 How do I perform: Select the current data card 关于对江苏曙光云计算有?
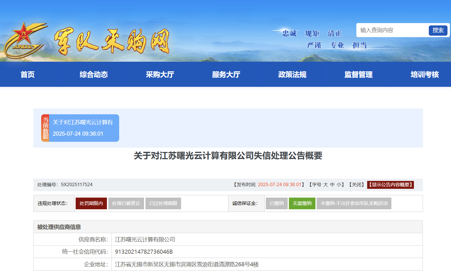coord(80,128)
